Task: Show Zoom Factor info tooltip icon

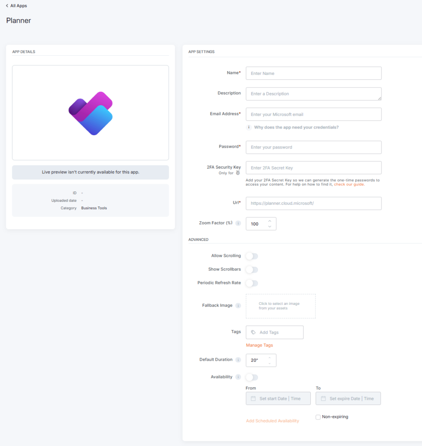Action: pyautogui.click(x=238, y=223)
